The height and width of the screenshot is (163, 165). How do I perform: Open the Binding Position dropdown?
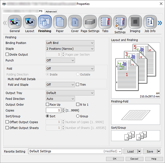[x=70, y=43]
